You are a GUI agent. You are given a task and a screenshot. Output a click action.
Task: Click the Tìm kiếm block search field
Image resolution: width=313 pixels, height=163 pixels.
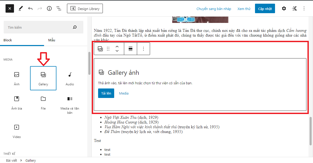38,27
